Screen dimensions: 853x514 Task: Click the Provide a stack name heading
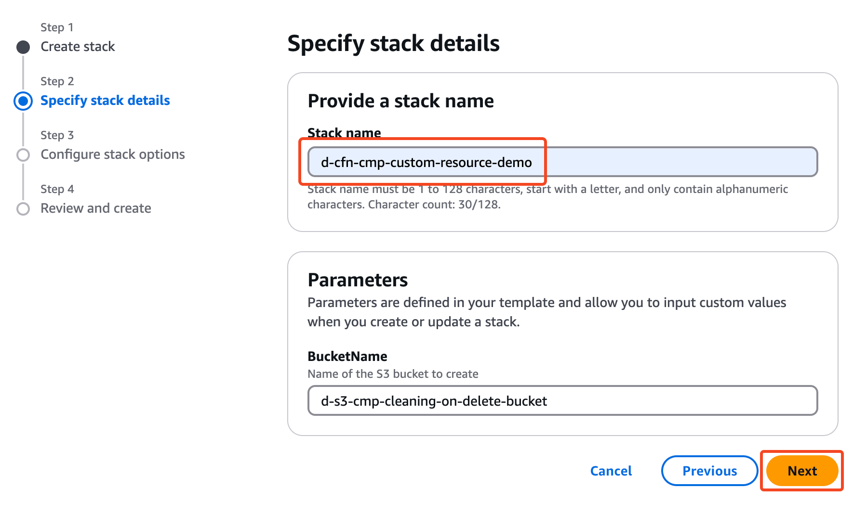[400, 102]
